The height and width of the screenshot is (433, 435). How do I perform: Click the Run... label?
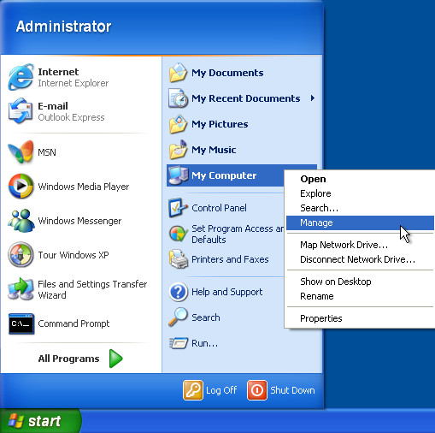click(204, 343)
